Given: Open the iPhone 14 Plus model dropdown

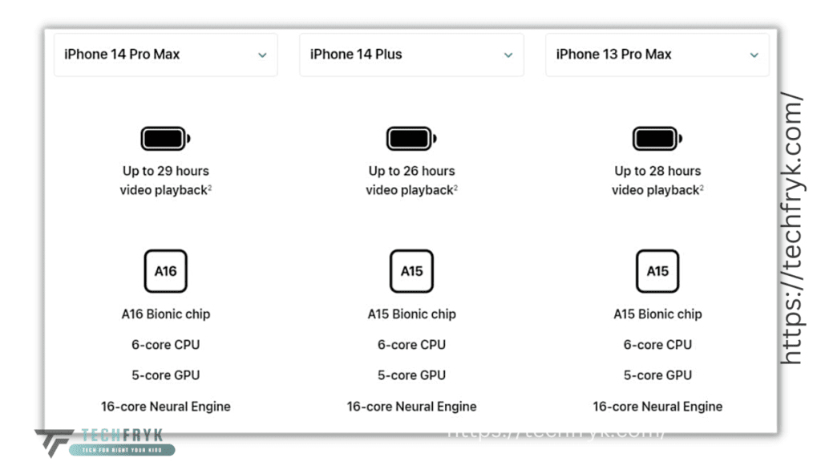Looking at the screenshot, I should click(x=411, y=55).
